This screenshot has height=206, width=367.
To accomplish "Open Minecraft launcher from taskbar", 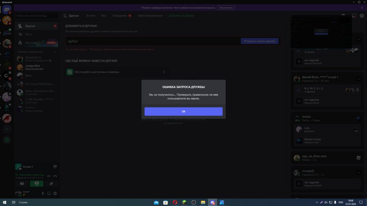I will click(x=184, y=202).
